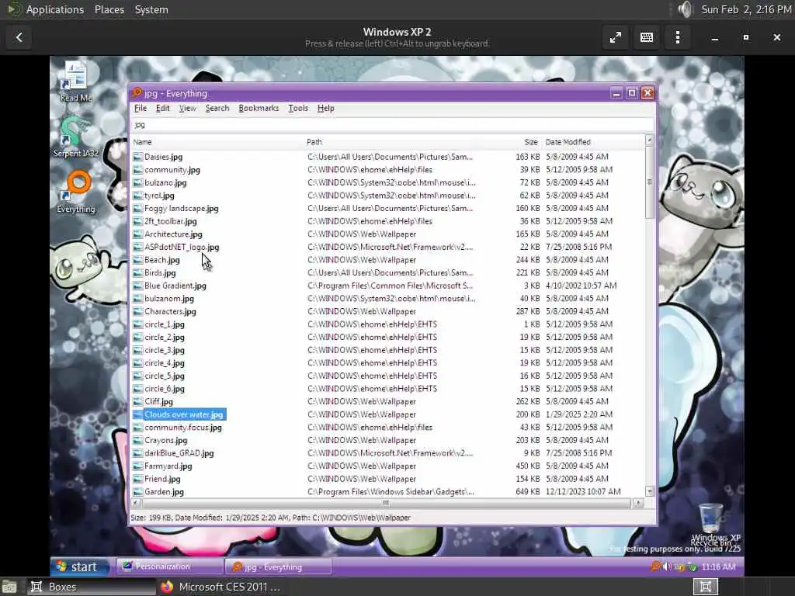
Task: Click the Everything icon in XP system tray
Action: tap(655, 566)
